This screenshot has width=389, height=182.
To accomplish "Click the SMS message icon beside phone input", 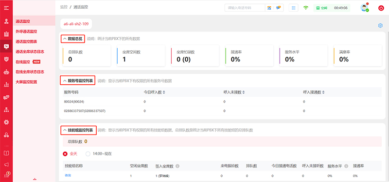I will [279, 8].
